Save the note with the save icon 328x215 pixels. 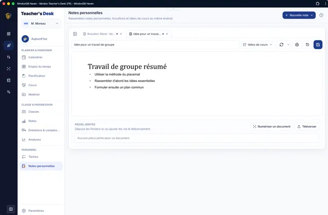[318, 45]
